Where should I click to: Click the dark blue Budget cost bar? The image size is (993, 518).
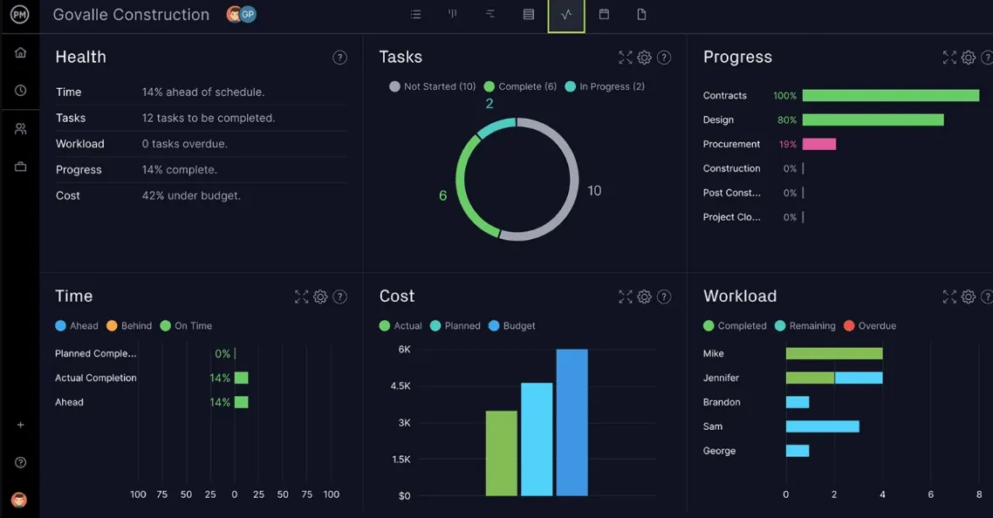(572, 422)
